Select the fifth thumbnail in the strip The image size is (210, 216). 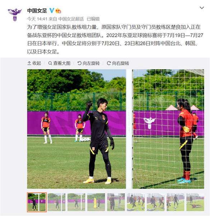[x=116, y=202]
